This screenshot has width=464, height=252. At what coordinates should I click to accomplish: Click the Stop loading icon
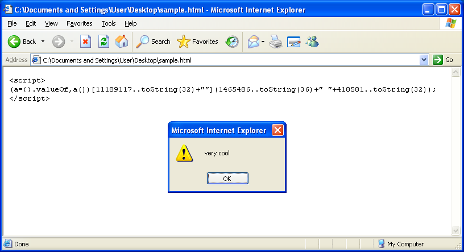click(85, 42)
